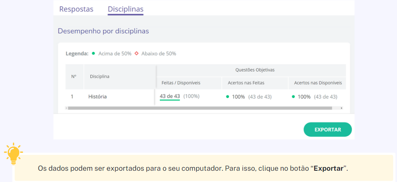Click the Acertos nas Disponíveis column header
The height and width of the screenshot is (182, 397).
318,83
